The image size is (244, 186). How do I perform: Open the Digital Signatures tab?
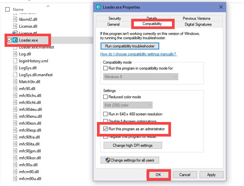[x=198, y=24]
